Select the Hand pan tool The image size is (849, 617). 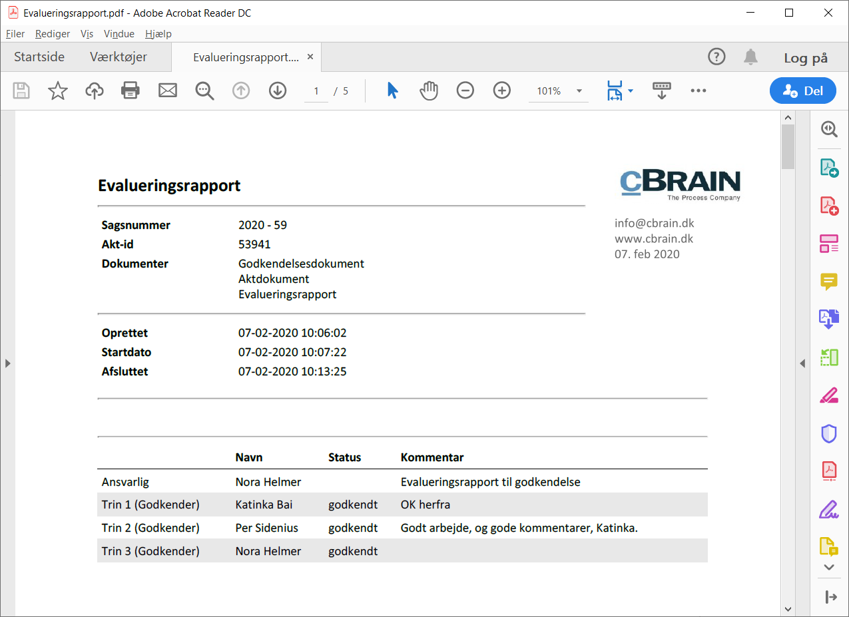pos(429,91)
